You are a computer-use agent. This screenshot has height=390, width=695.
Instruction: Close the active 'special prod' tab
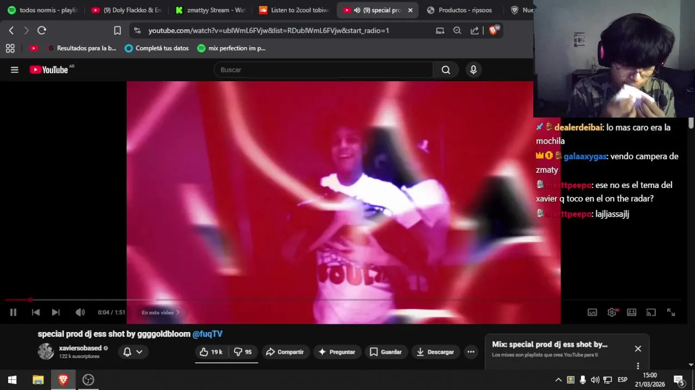tap(410, 10)
